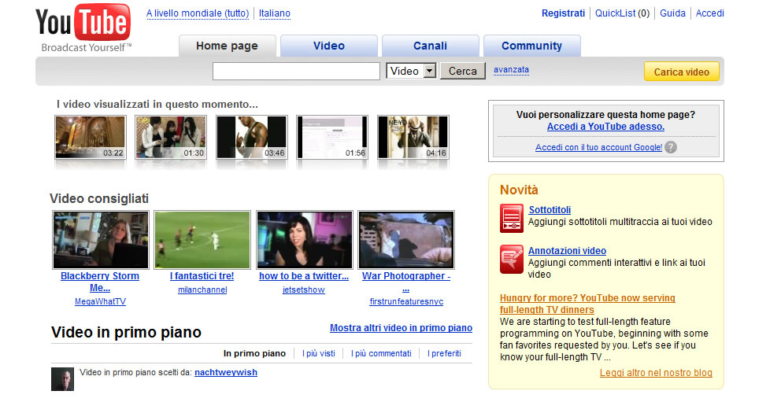The height and width of the screenshot is (402, 781).
Task: Change region via A livello mondiale (tutto)
Action: click(x=198, y=13)
